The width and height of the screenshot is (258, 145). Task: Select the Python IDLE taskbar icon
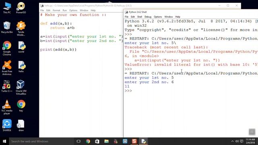coord(144,141)
